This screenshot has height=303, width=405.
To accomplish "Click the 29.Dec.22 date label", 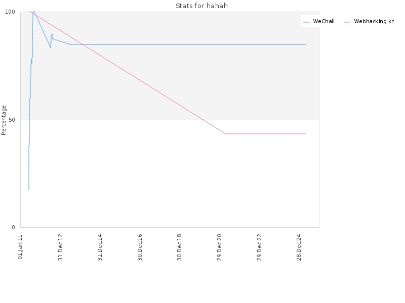I will (x=259, y=247).
